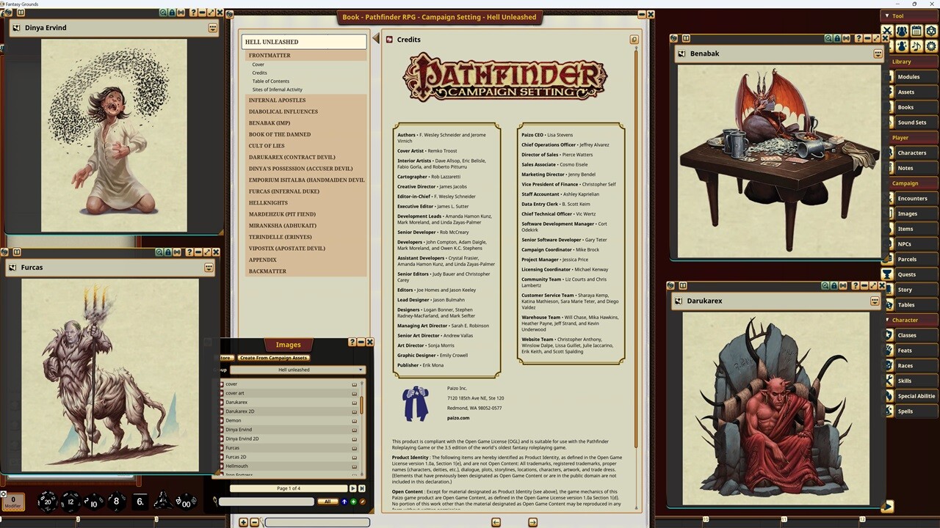Screen dimensions: 940x528
Task: Click the All filter button in Images
Action: (x=328, y=502)
